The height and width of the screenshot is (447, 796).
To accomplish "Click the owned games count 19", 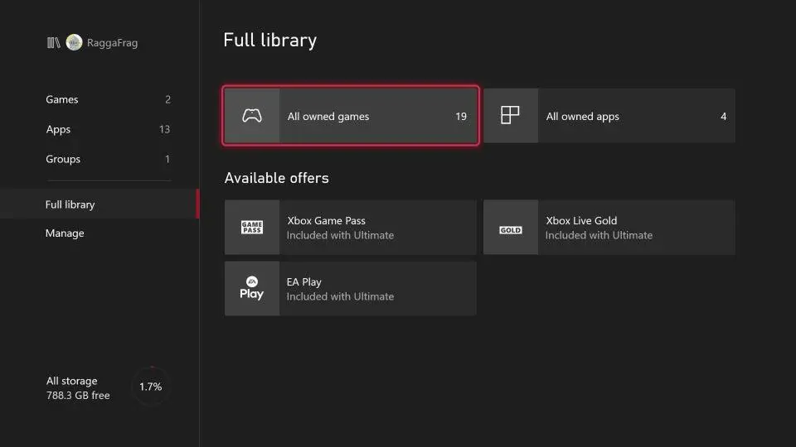I will tap(461, 117).
